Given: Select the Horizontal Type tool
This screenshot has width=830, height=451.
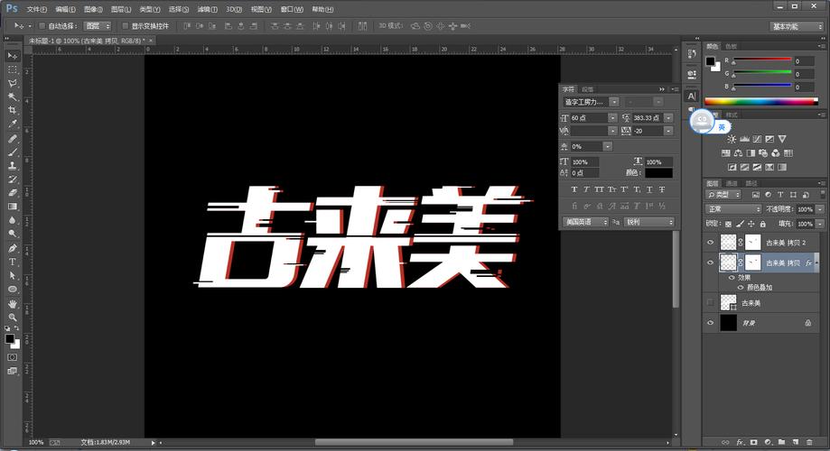Looking at the screenshot, I should (x=13, y=262).
